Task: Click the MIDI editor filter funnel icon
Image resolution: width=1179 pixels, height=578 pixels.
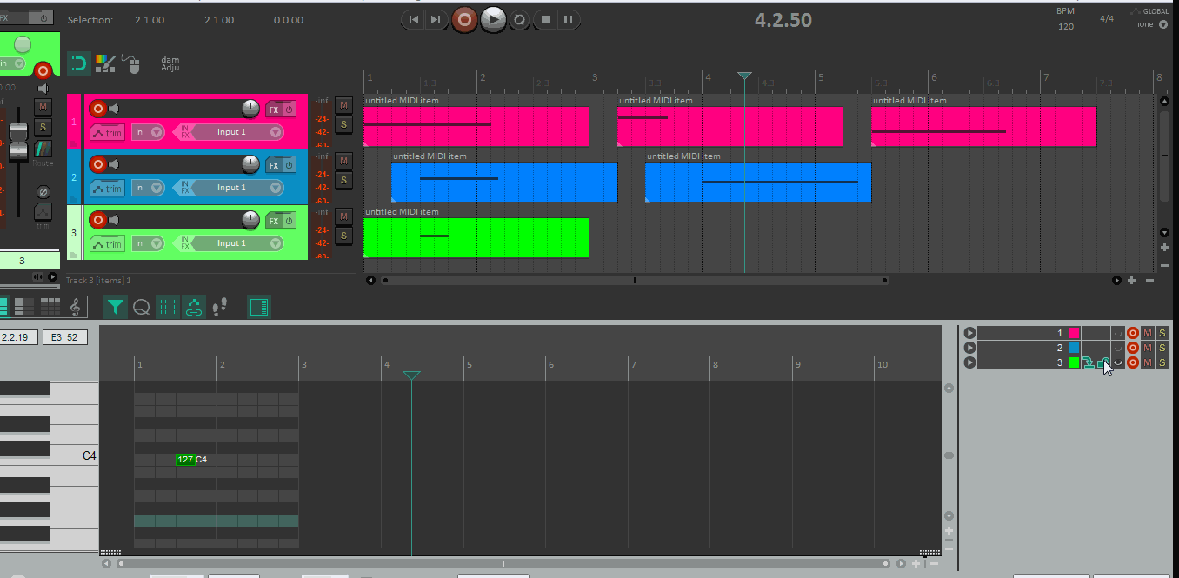Action: [x=115, y=307]
